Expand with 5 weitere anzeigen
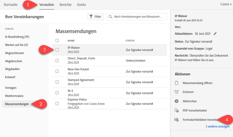Viewport: 233px width, 137px height. click(217, 126)
